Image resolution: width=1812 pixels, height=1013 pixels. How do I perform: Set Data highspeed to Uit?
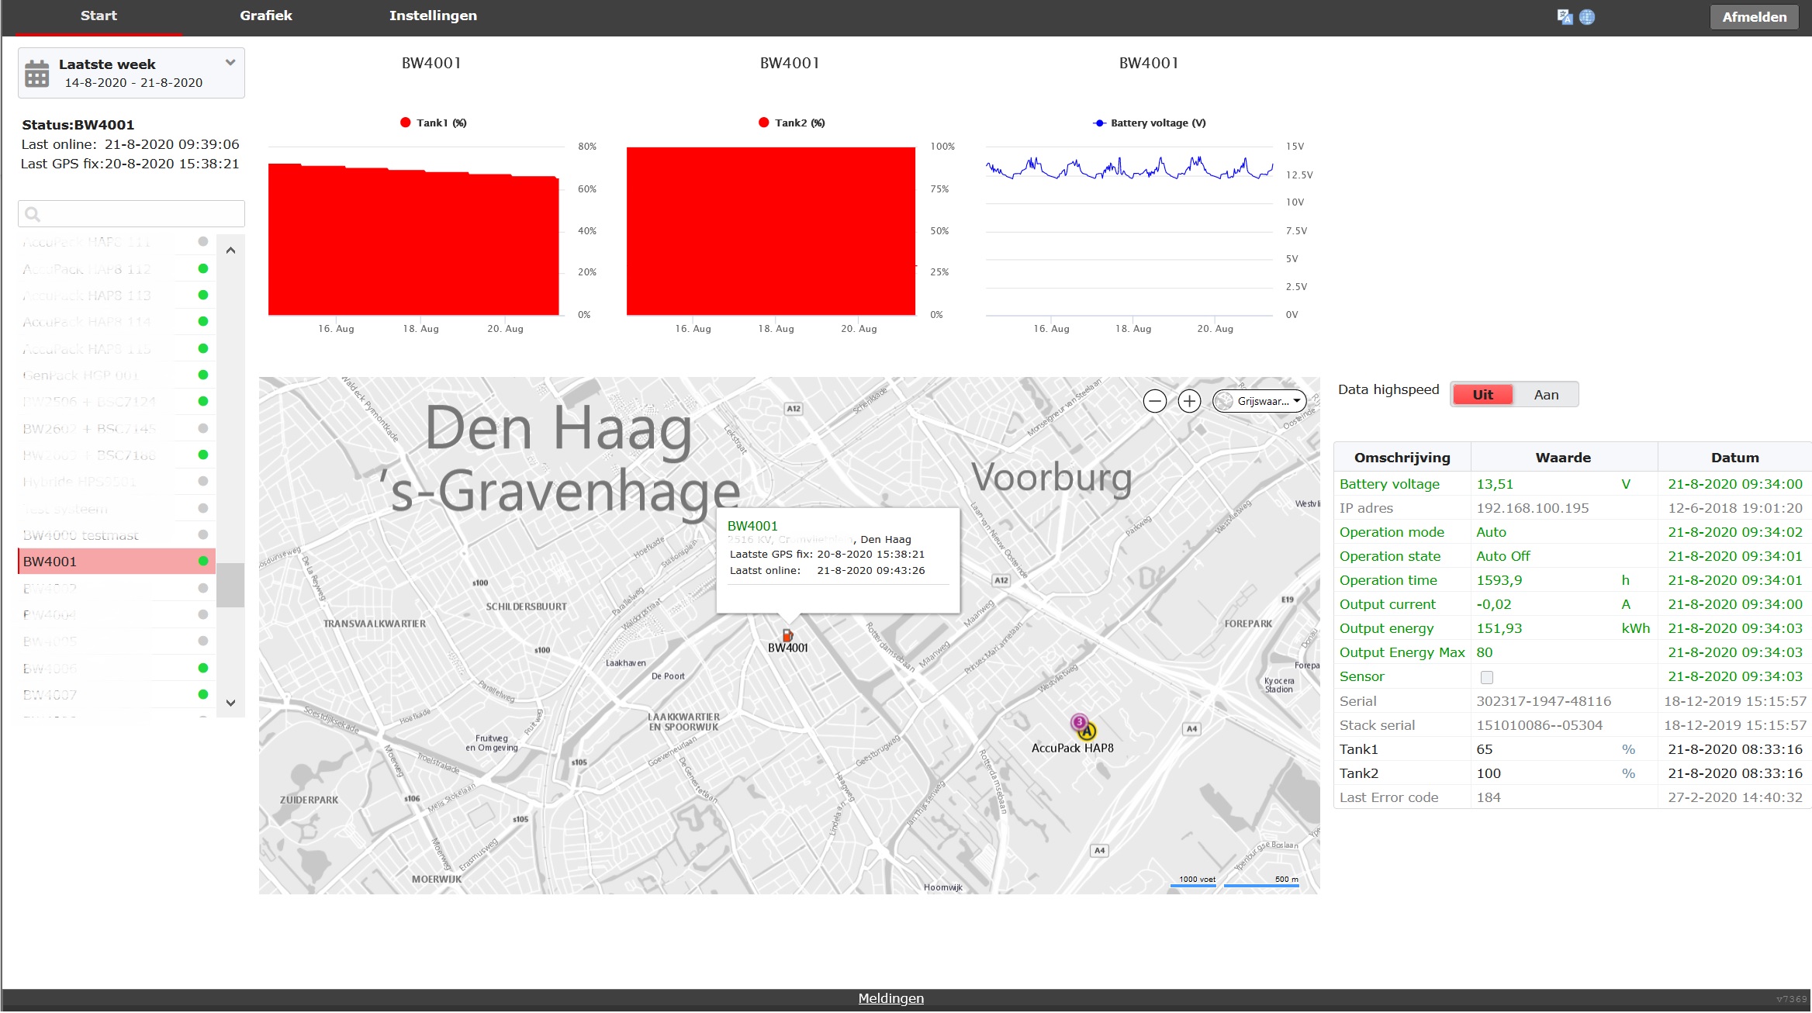pyautogui.click(x=1482, y=395)
